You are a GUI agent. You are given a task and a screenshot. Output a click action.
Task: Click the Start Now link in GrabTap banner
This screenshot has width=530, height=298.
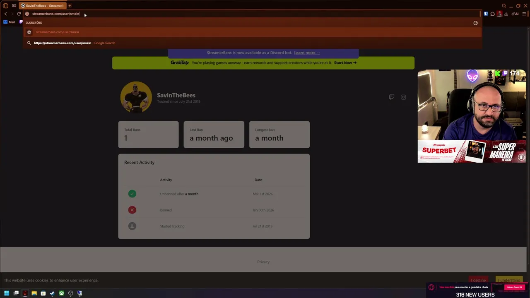pyautogui.click(x=345, y=62)
